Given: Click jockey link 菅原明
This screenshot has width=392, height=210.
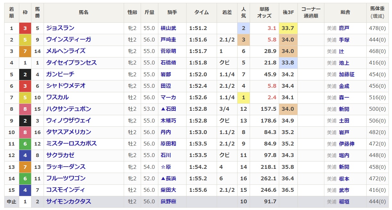Looking at the screenshot, I should pyautogui.click(x=168, y=51).
